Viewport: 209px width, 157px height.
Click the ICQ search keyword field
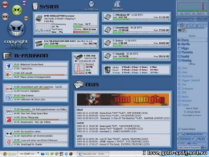pyautogui.click(x=189, y=147)
